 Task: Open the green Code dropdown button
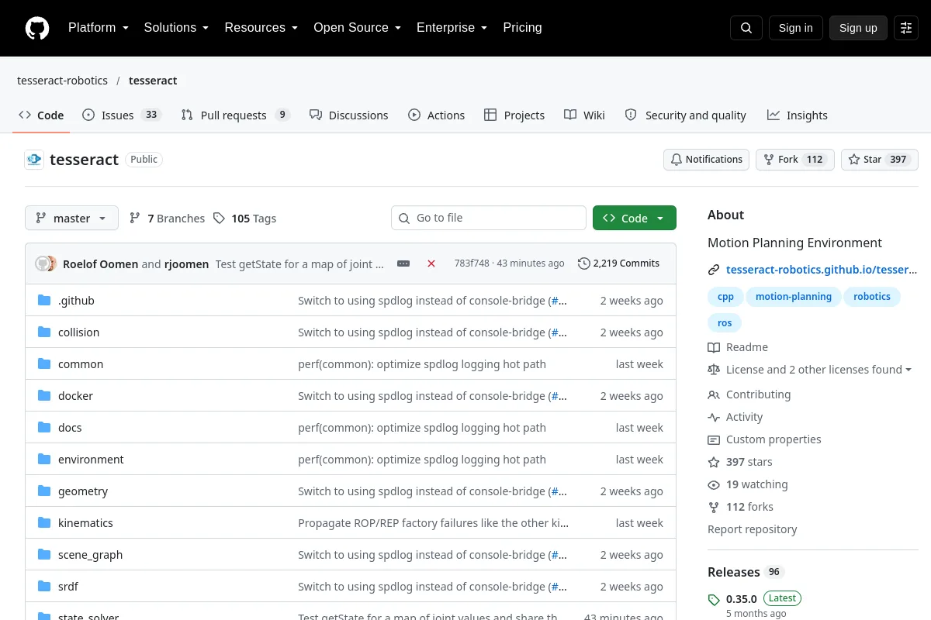[x=635, y=219]
